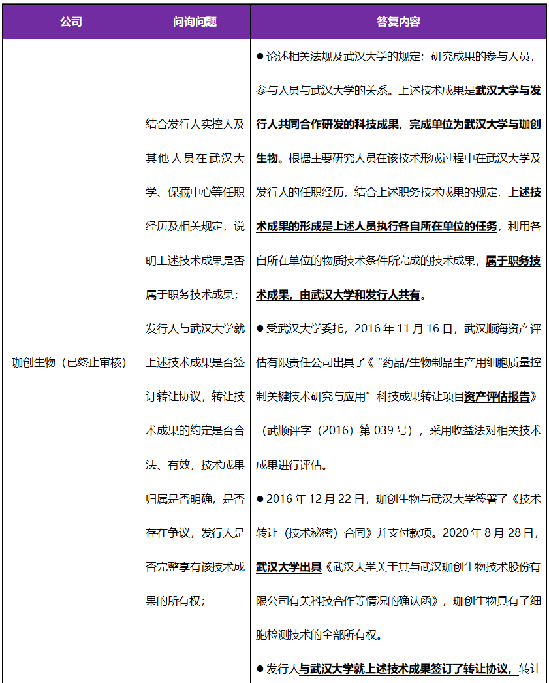549x683 pixels.
Task: Click underlined text 武汉大学与发
Action: point(508,90)
